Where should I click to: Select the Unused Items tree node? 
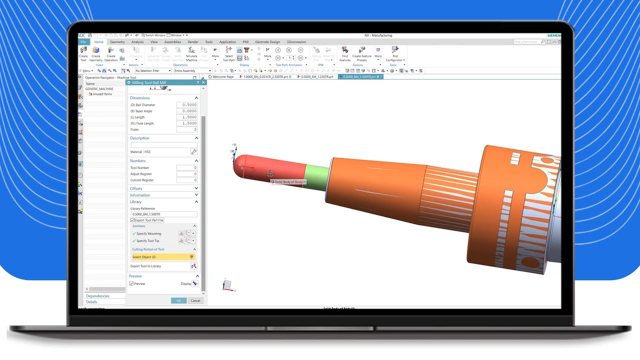point(102,94)
